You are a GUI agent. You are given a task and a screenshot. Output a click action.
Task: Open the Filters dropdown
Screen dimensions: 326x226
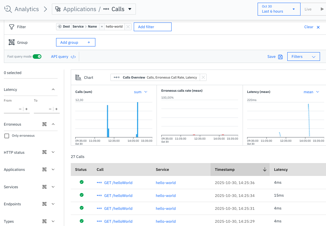pyautogui.click(x=303, y=57)
